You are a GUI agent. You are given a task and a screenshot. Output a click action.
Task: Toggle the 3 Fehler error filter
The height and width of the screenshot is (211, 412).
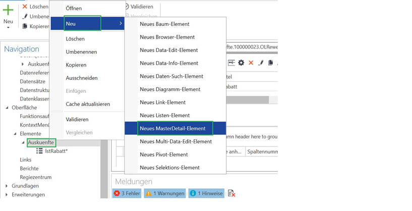[x=127, y=193]
